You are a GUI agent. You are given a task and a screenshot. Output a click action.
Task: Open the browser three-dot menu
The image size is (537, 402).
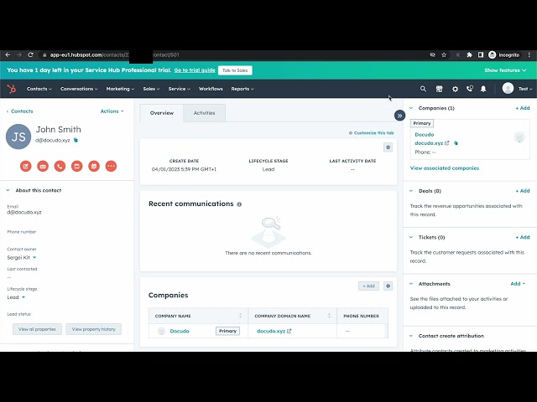(529, 54)
